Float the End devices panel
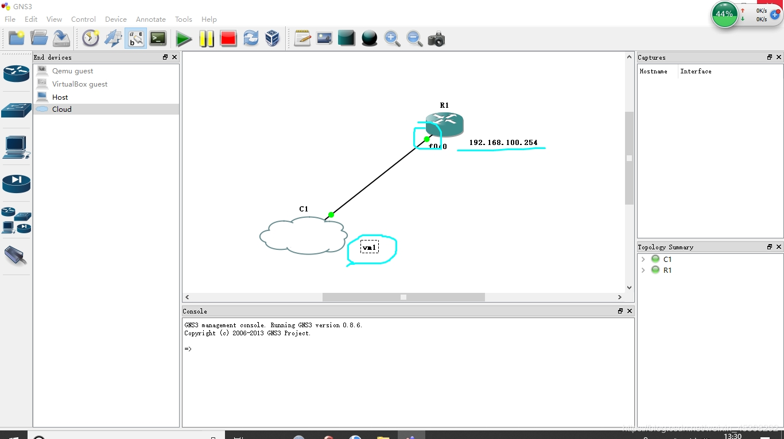The width and height of the screenshot is (784, 439). point(165,57)
